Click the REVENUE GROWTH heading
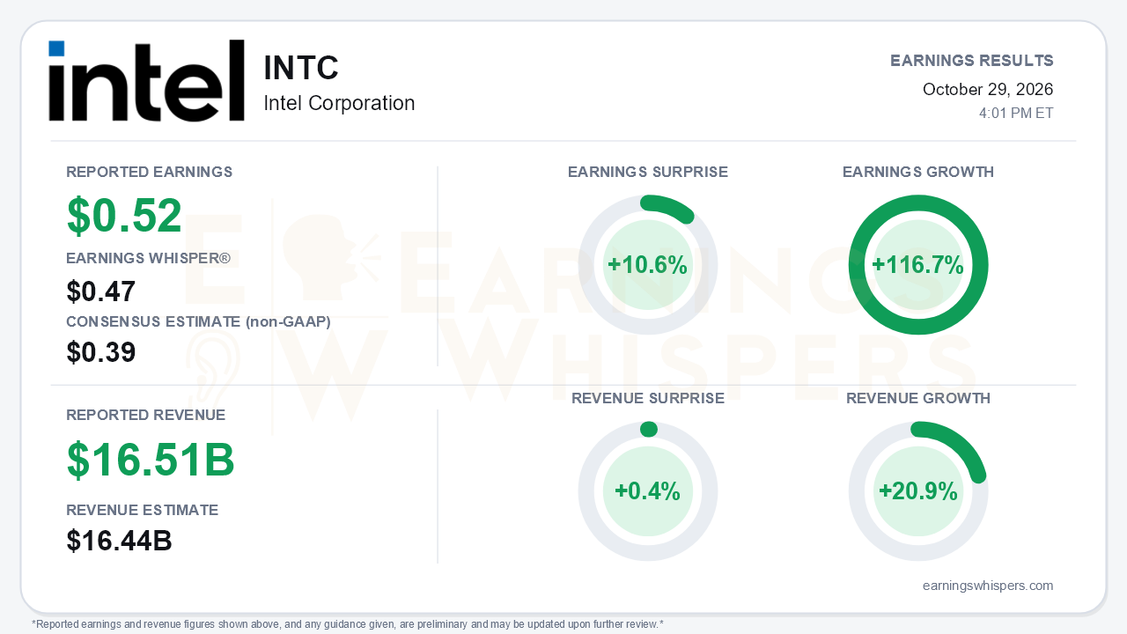Screen dimensions: 1127x634 pyautogui.click(x=918, y=398)
